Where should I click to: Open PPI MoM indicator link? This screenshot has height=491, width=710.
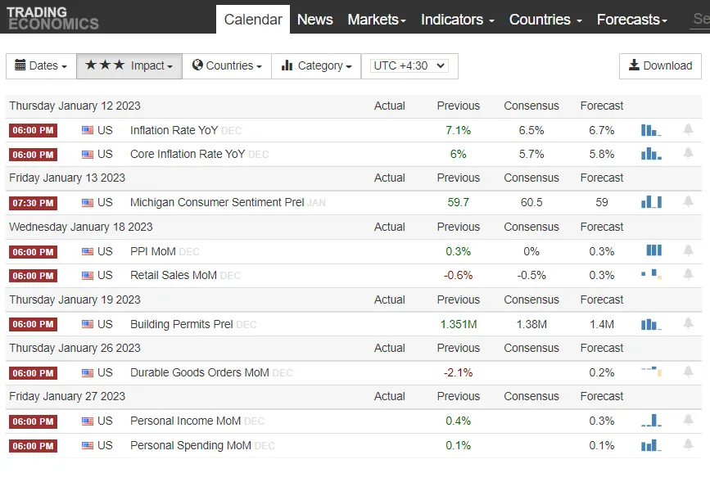(152, 251)
